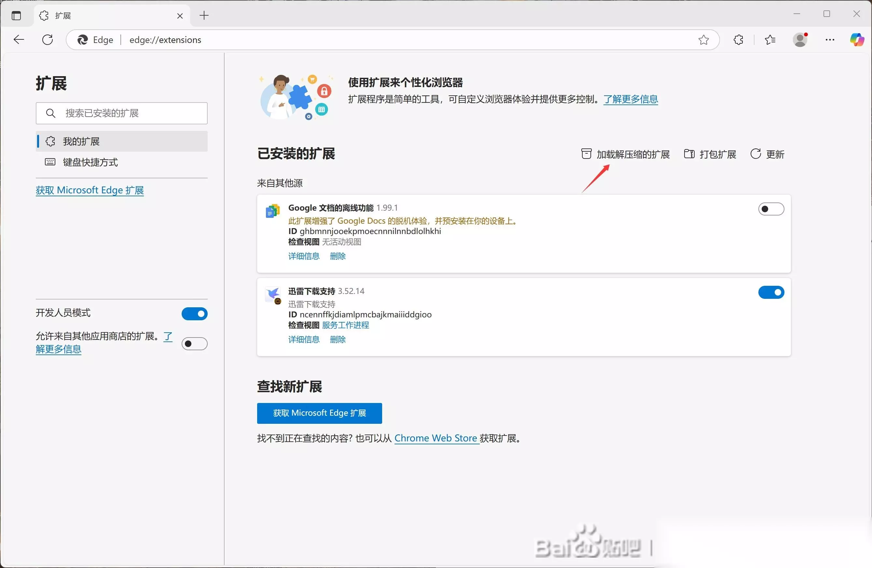872x568 pixels.
Task: Open the Extensions puzzle toolbar icon
Action: [x=739, y=40]
